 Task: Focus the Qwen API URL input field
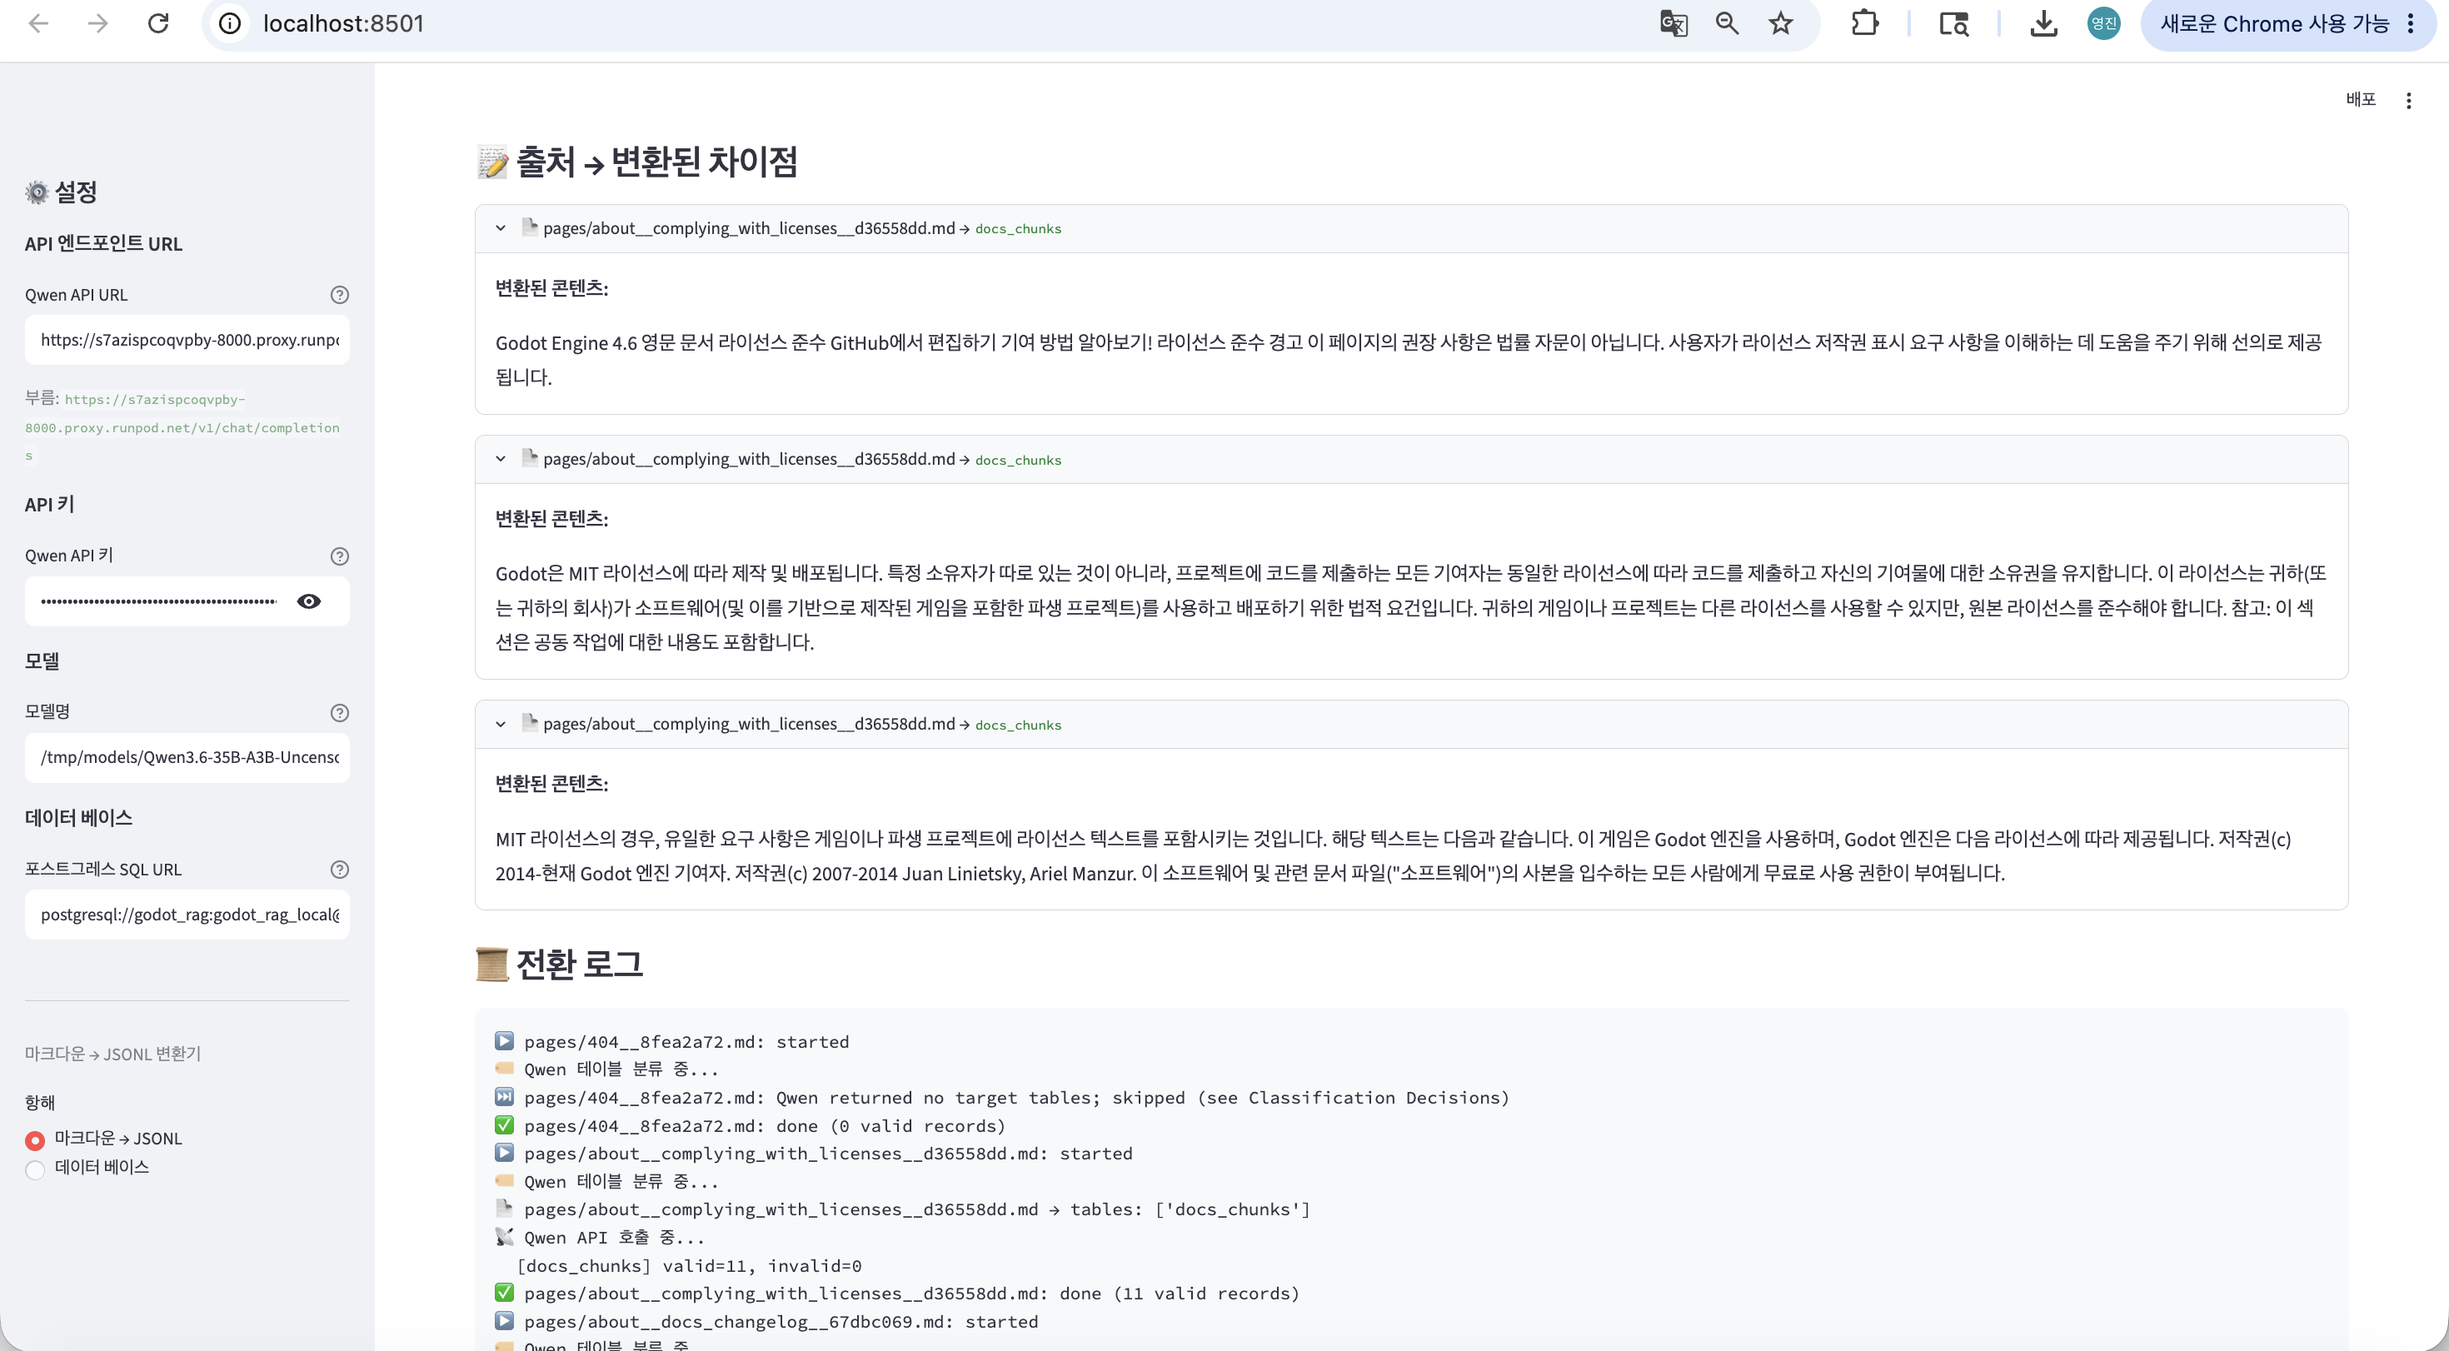(187, 341)
